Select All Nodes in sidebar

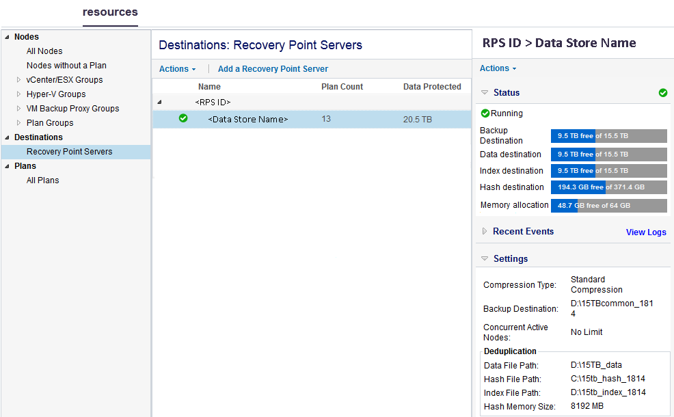(44, 51)
